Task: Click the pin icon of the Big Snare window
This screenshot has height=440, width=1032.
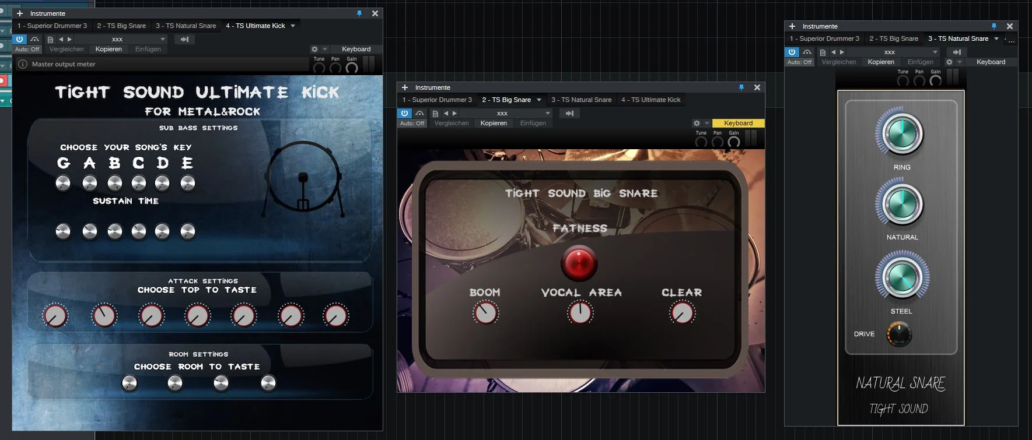Action: tap(741, 87)
